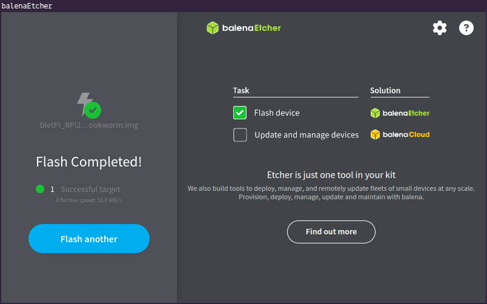Click the DietPi image filename label
Viewport: 487px width, 304px height.
pyautogui.click(x=88, y=125)
